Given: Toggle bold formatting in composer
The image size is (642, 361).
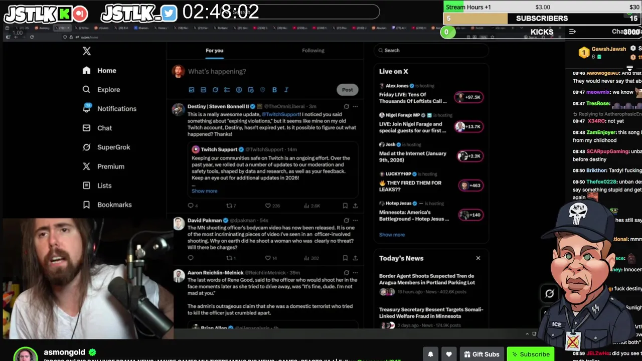Looking at the screenshot, I should 274,90.
